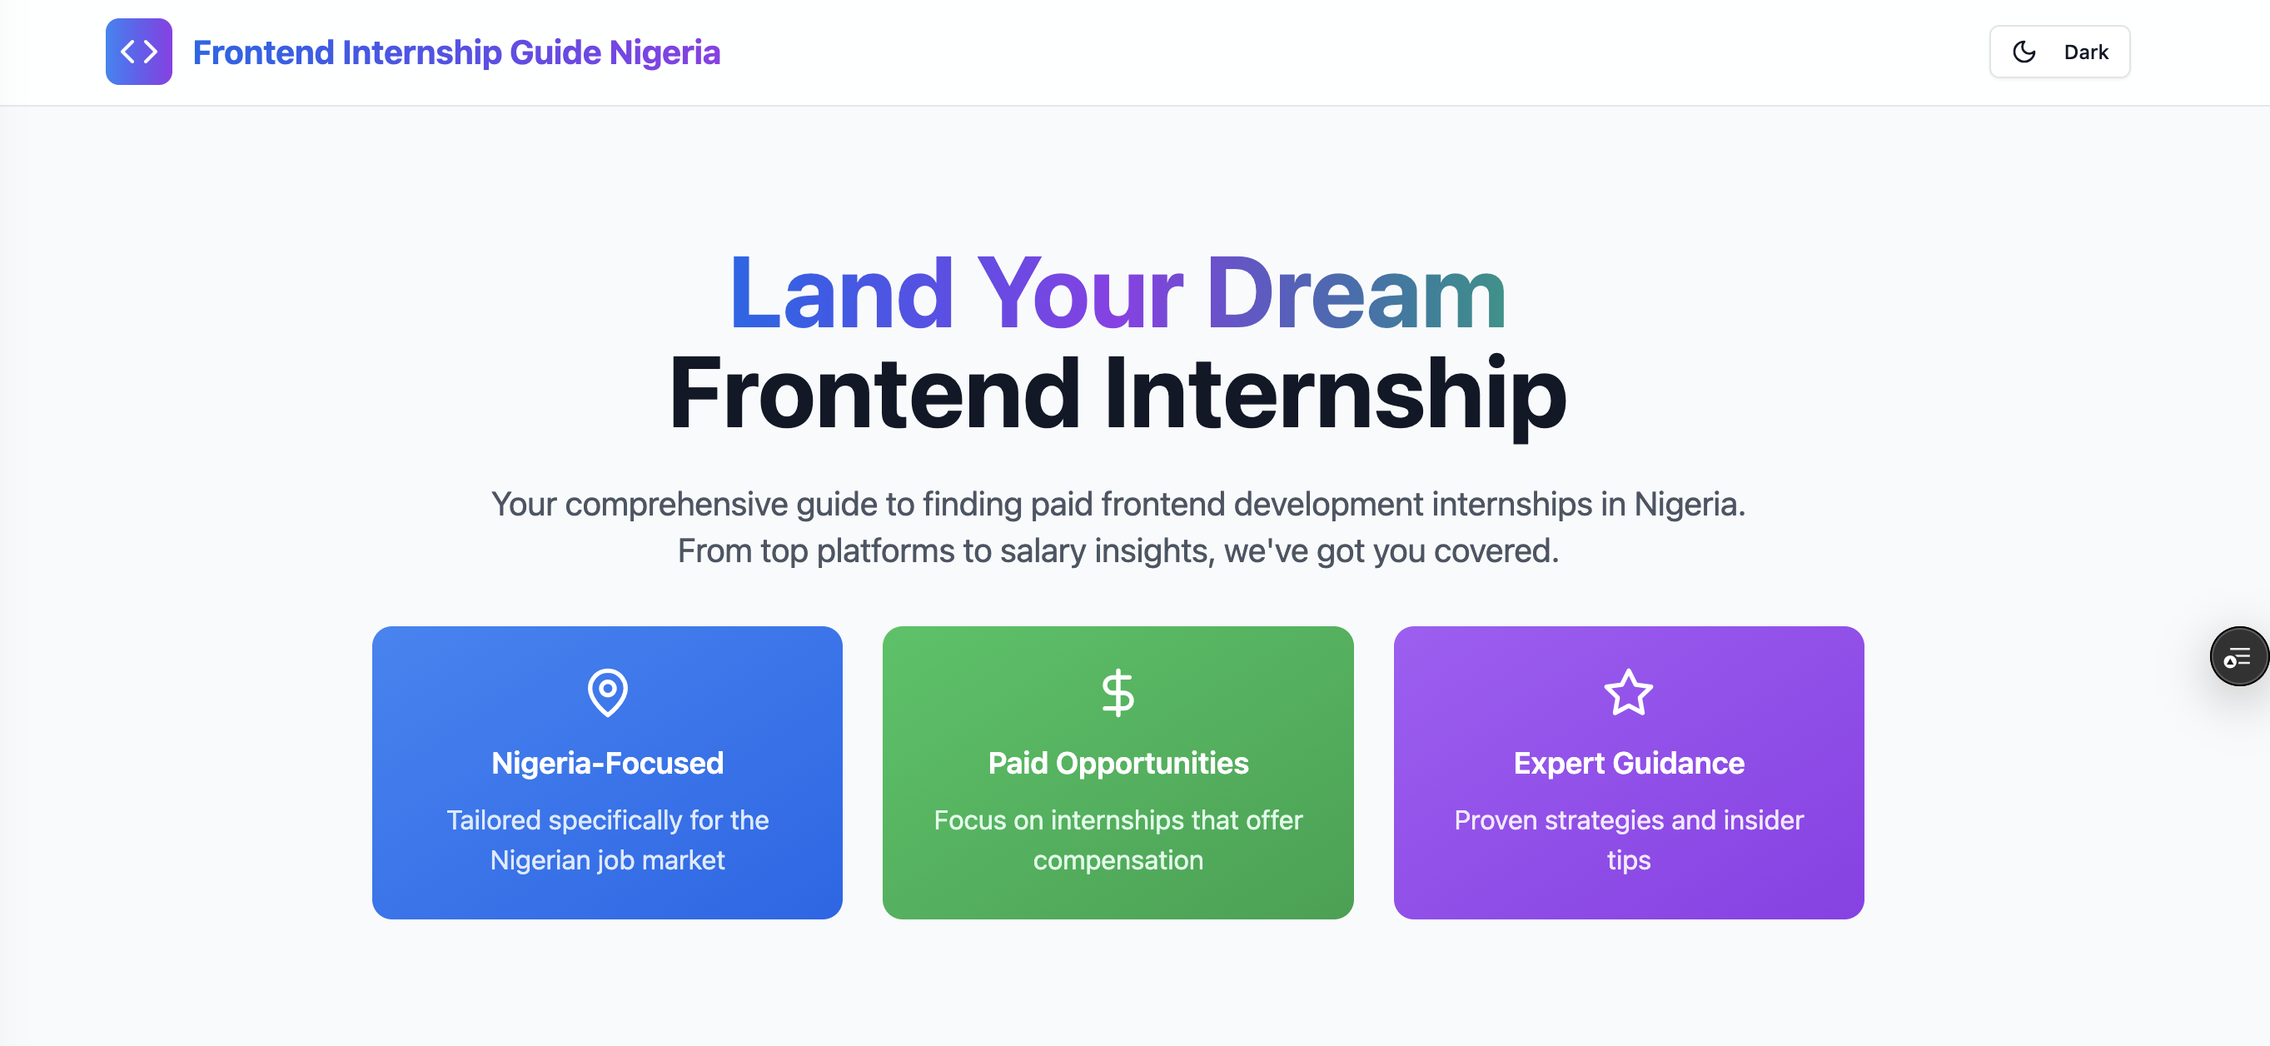Image resolution: width=2270 pixels, height=1046 pixels.
Task: Open the floating circular list widget on the right edge
Action: click(x=2239, y=656)
